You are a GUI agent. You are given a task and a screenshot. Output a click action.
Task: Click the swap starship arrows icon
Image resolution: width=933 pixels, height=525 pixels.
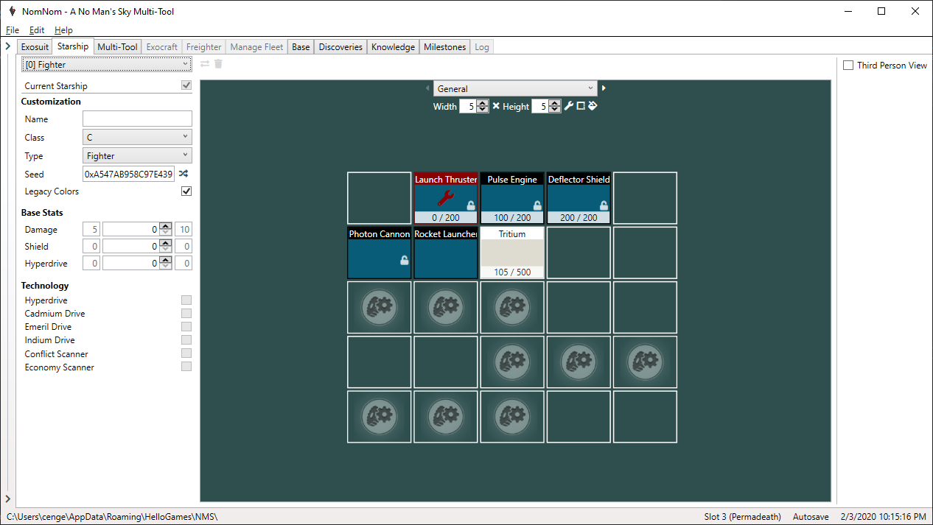pyautogui.click(x=205, y=64)
